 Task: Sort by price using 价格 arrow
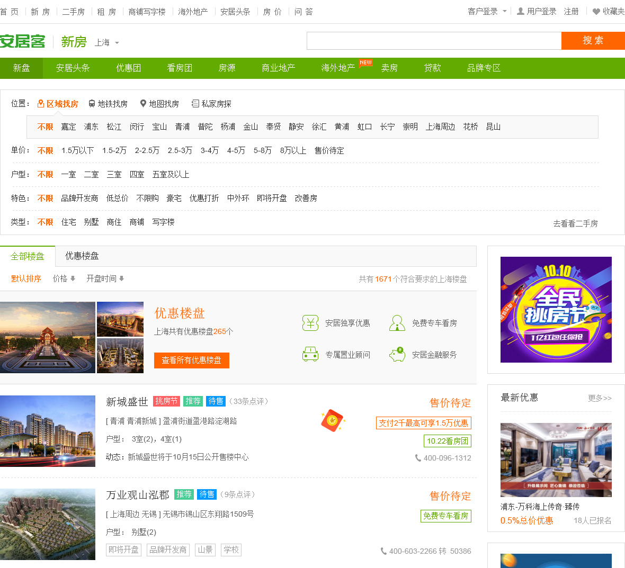pyautogui.click(x=64, y=278)
